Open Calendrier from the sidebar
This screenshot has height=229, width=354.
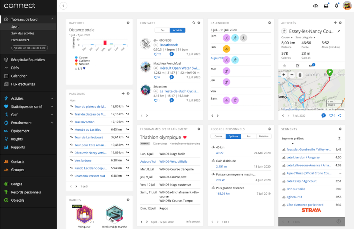19,76
